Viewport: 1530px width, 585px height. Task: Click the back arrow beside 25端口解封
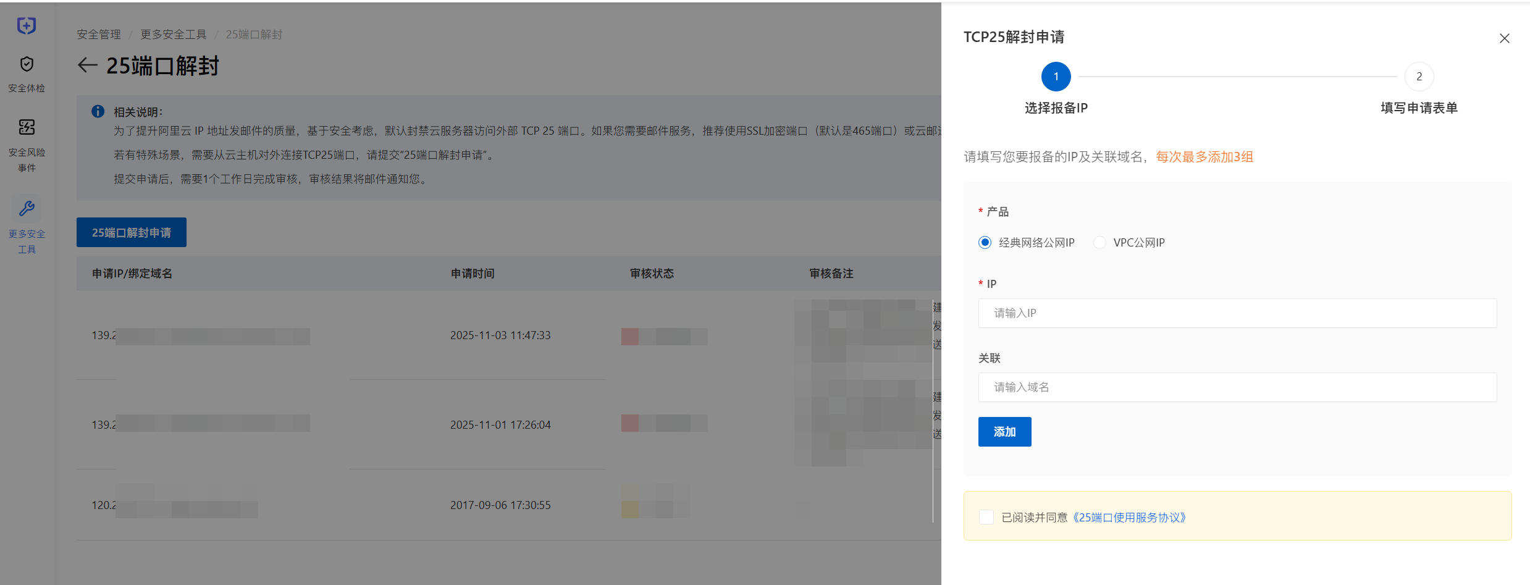click(88, 65)
